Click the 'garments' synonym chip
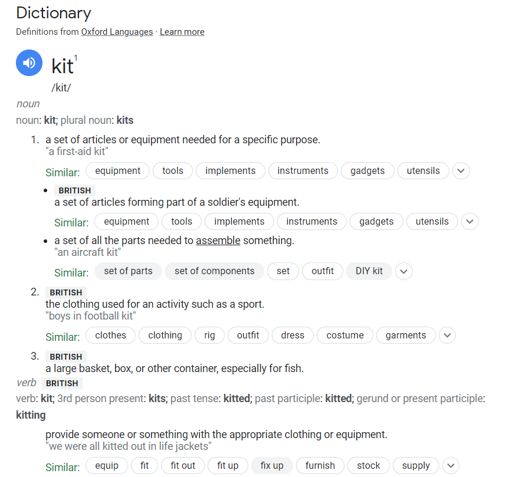 [x=406, y=335]
